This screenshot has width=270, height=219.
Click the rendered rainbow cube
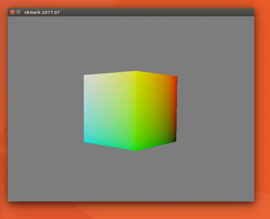[x=130, y=111]
